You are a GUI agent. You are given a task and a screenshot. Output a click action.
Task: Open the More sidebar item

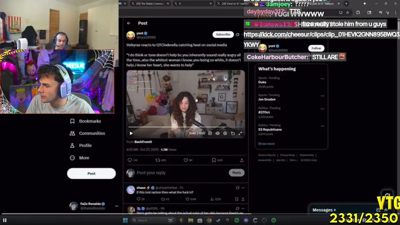click(x=79, y=158)
